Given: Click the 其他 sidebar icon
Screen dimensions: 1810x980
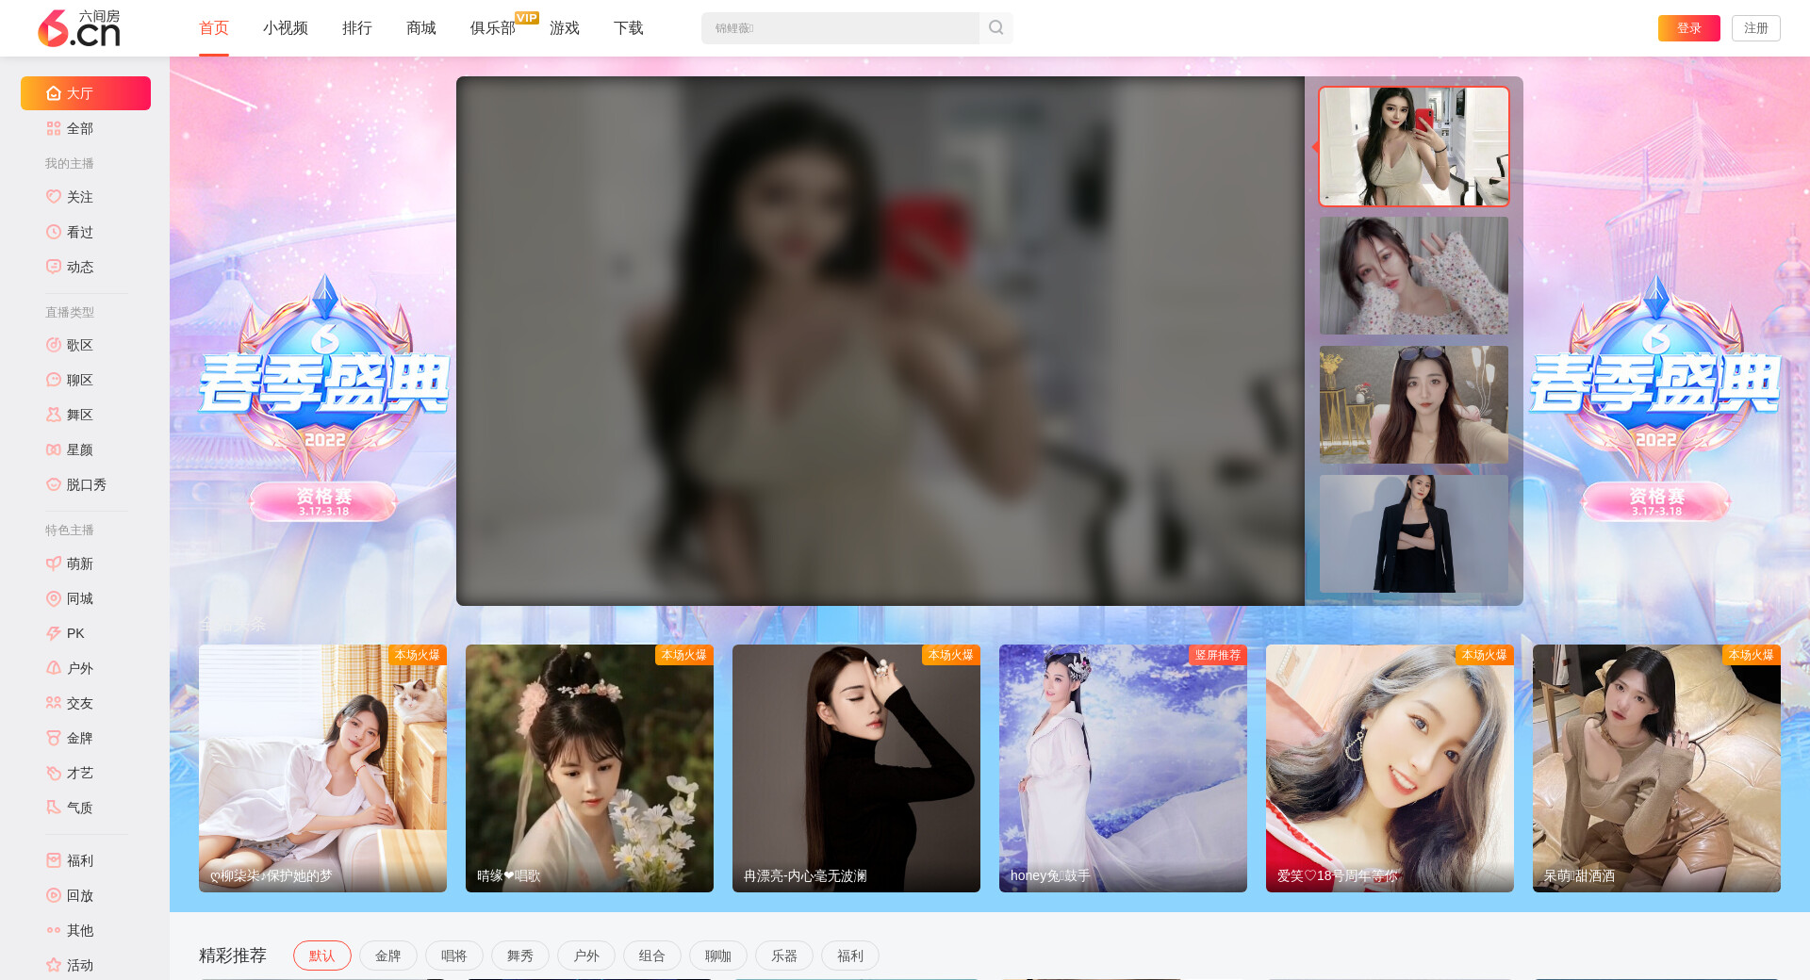Looking at the screenshot, I should (54, 930).
